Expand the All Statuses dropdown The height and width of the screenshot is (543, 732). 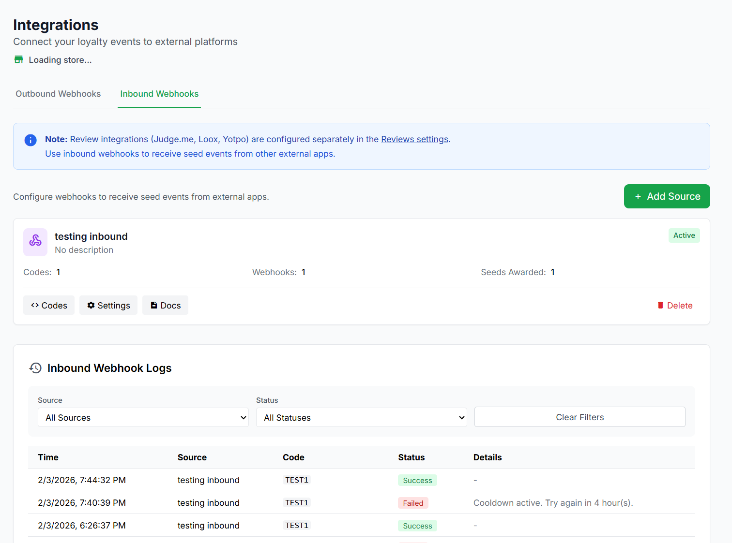(361, 417)
